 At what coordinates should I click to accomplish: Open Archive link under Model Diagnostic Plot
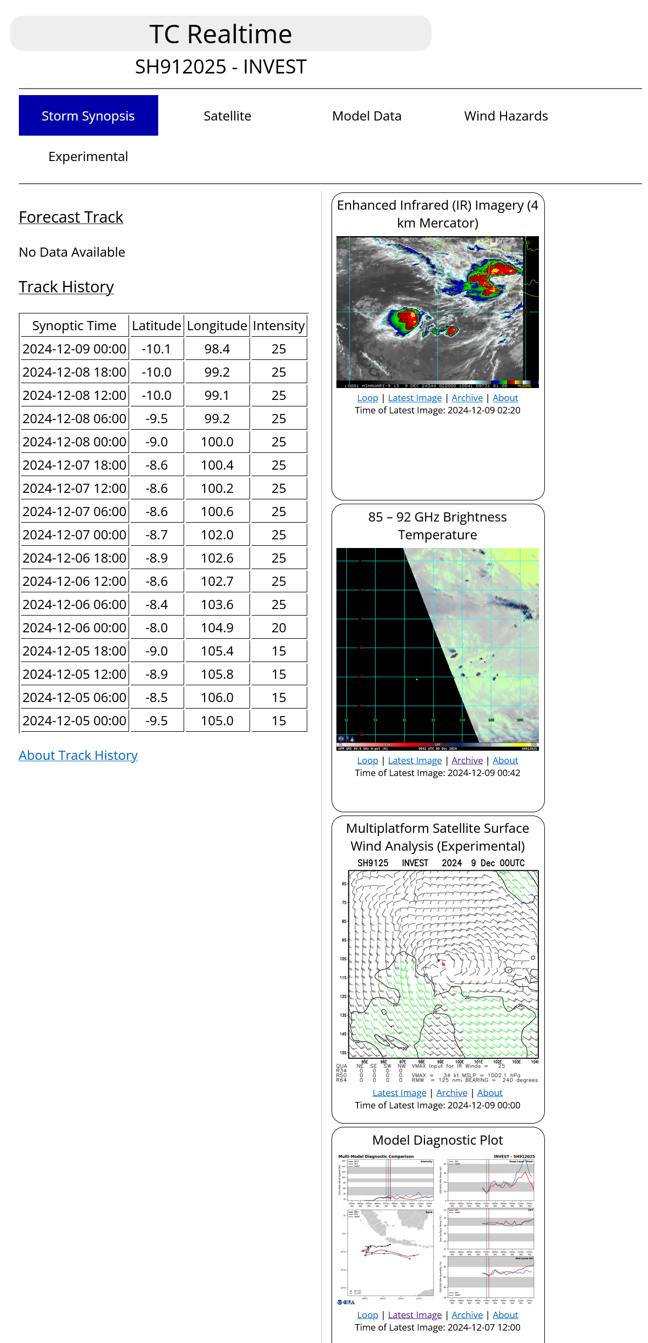point(467,1315)
